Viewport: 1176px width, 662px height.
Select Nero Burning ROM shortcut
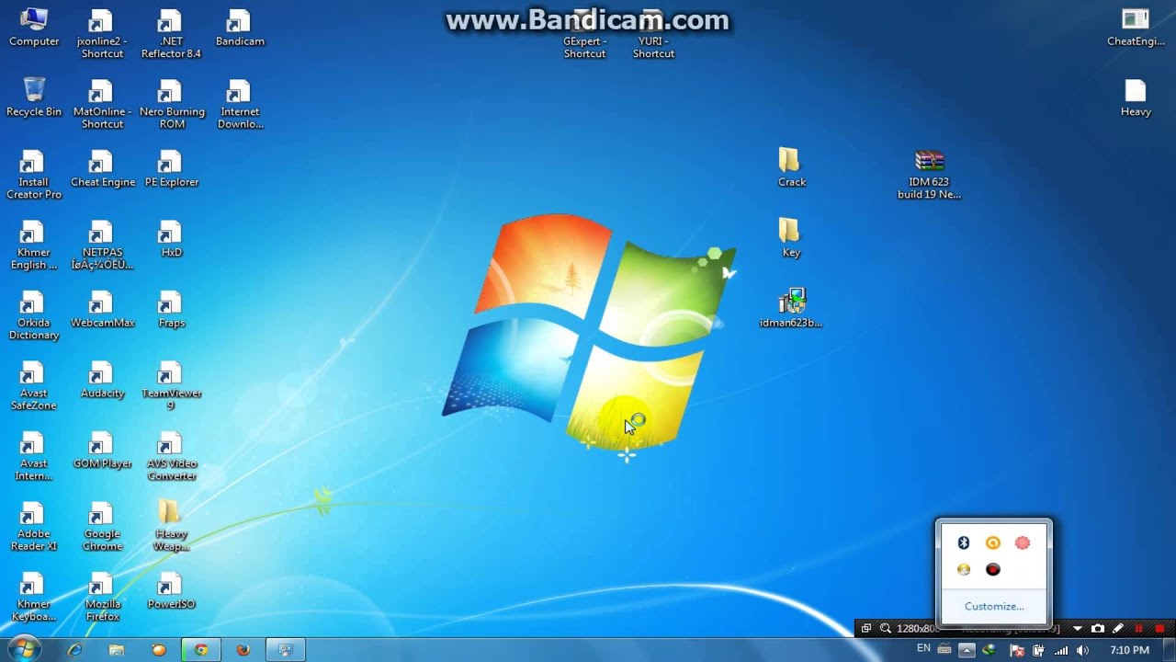[x=172, y=104]
